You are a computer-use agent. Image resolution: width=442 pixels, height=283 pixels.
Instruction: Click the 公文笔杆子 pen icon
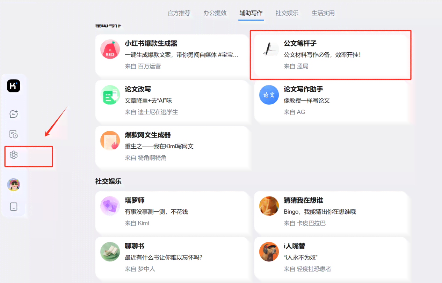point(269,49)
